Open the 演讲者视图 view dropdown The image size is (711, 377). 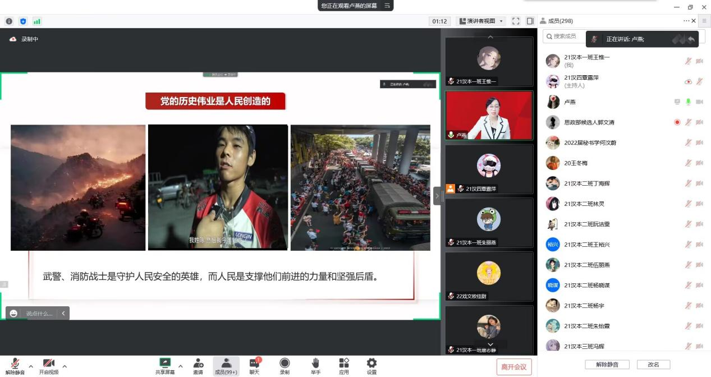(481, 21)
